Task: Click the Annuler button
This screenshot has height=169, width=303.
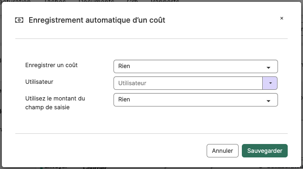Action: click(x=222, y=150)
